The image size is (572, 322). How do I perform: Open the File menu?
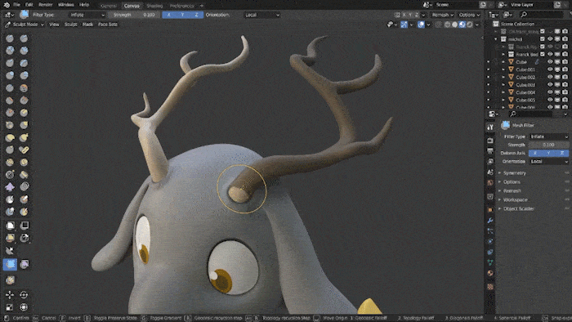point(17,5)
